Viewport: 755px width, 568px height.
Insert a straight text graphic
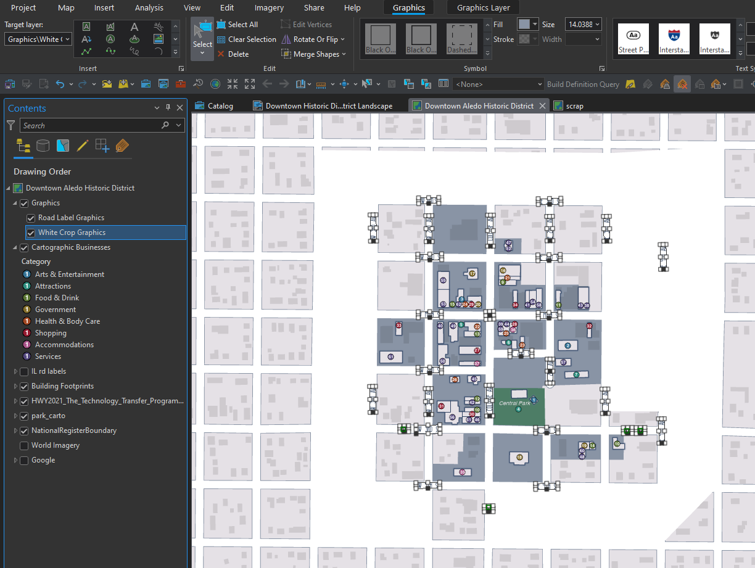point(134,27)
